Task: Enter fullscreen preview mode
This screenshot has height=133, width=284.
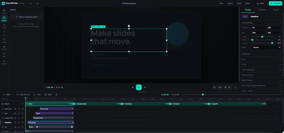Action: 235,87
